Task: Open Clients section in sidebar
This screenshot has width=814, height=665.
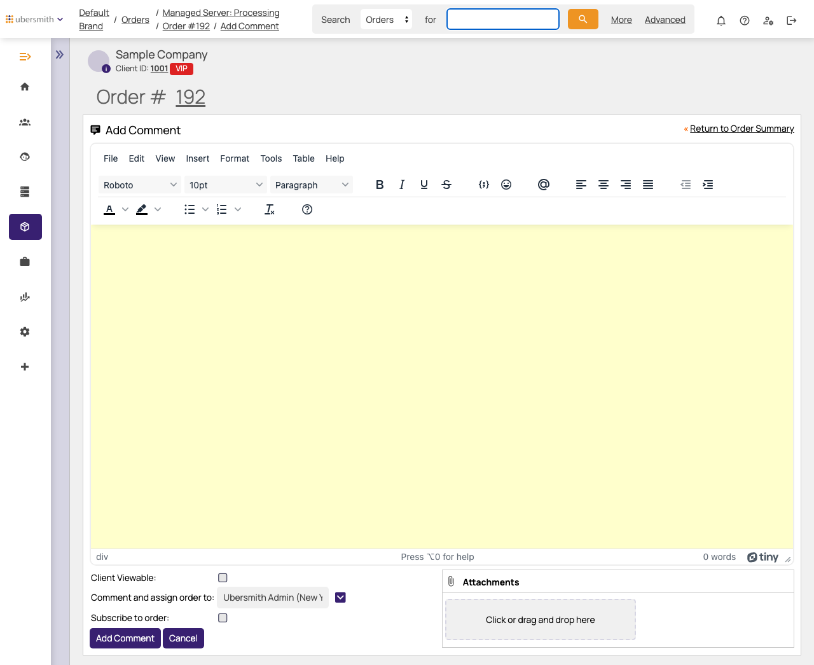Action: coord(25,122)
